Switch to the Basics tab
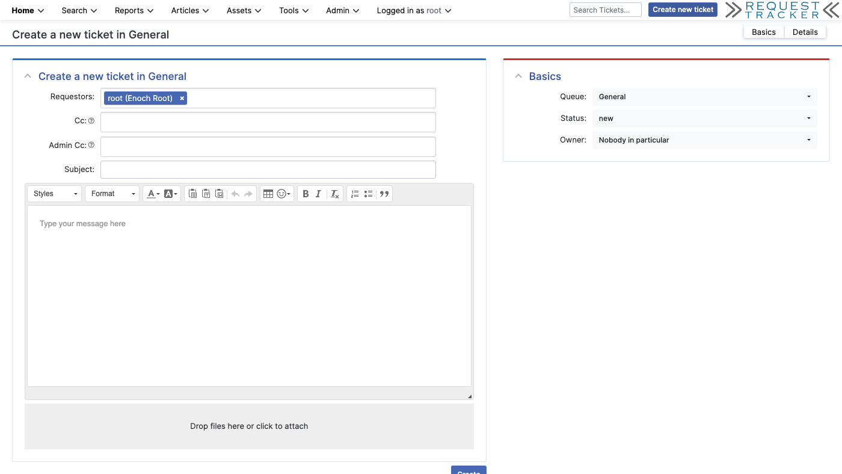Image resolution: width=842 pixels, height=474 pixels. click(x=764, y=32)
